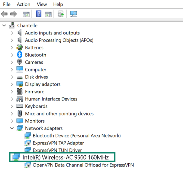Click the mouse icon for pointing devices
This screenshot has height=169, width=183.
click(20, 113)
